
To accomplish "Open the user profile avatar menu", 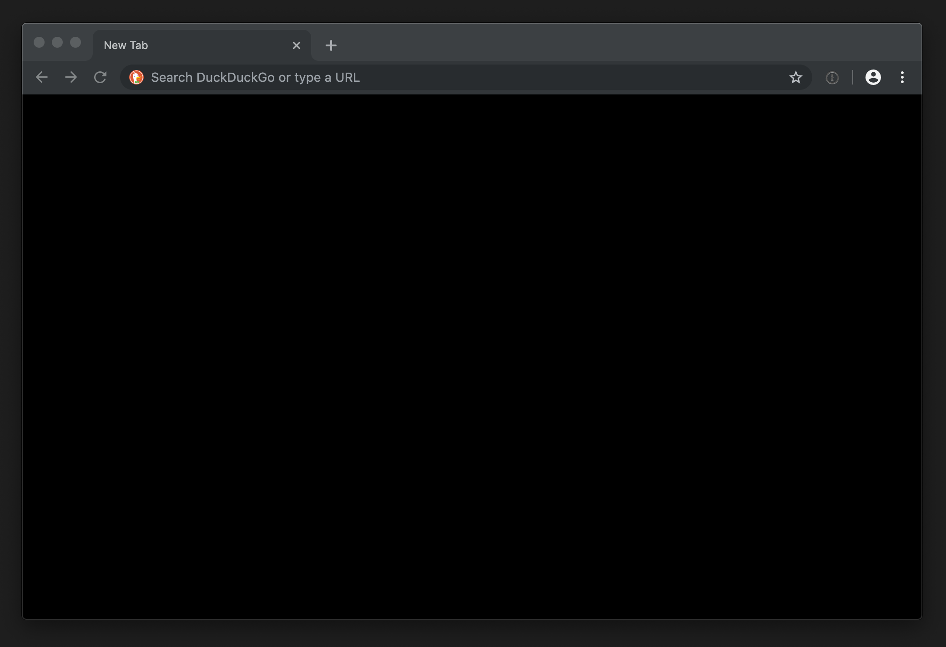I will (873, 77).
